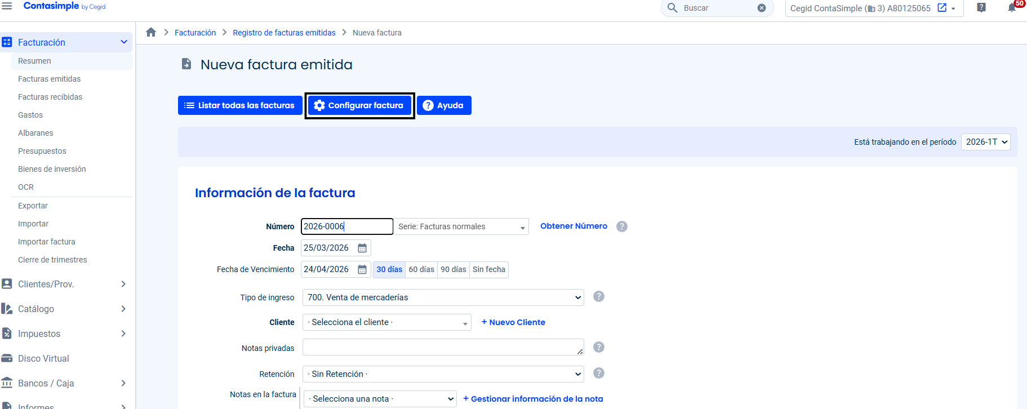Open the notifications bell icon
1027x409 pixels.
pyautogui.click(x=1012, y=8)
